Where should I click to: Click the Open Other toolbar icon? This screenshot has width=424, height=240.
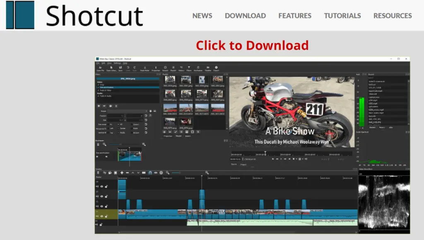pos(111,69)
